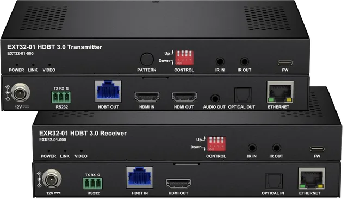The image size is (348, 202).
Task: Click the receiver FW USB-C port
Action: pyautogui.click(x=317, y=149)
